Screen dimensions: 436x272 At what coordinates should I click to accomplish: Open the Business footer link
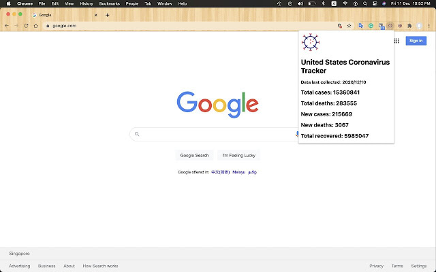point(47,266)
